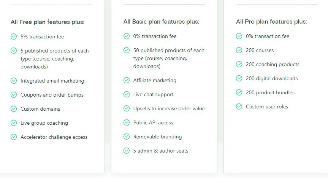
Task: Click checkmark icon beside Accelerator challenge access
Action: point(14,137)
